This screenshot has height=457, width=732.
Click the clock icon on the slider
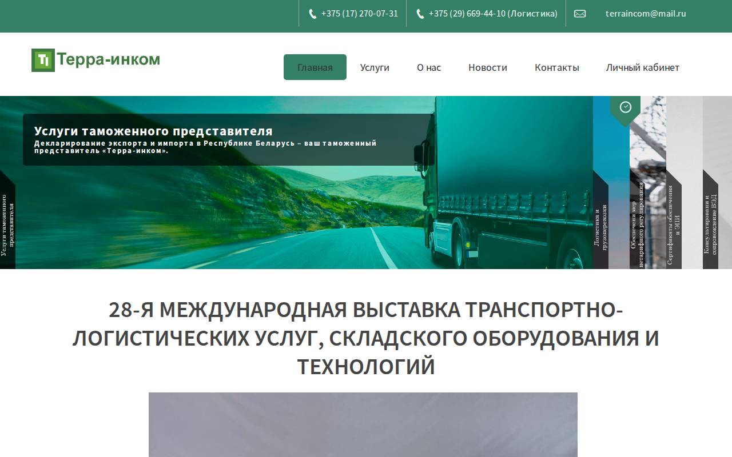[626, 107]
